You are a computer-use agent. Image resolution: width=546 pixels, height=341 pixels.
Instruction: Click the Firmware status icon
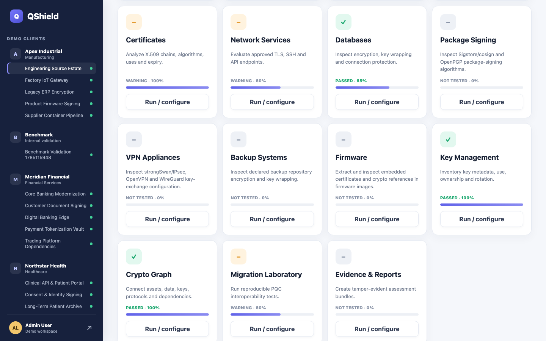pyautogui.click(x=344, y=139)
